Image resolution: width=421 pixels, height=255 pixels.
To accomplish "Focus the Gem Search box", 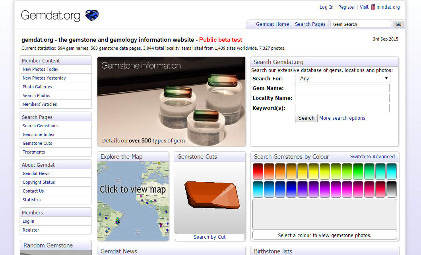I will pos(361,24).
